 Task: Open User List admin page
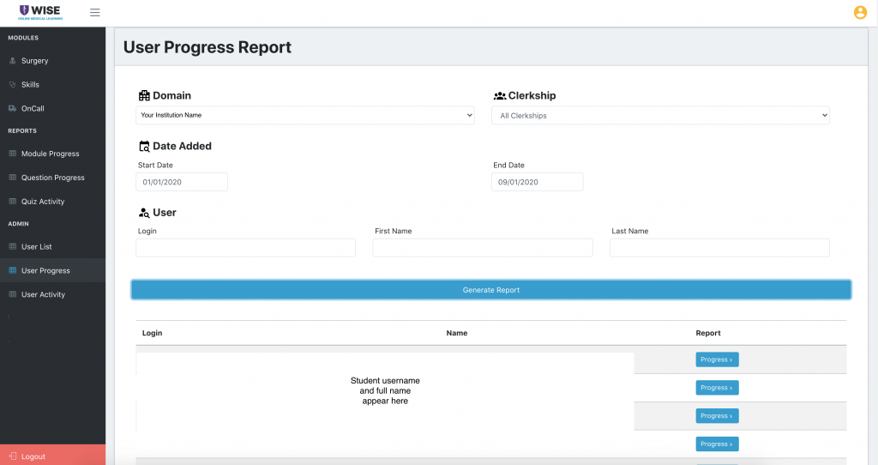36,246
